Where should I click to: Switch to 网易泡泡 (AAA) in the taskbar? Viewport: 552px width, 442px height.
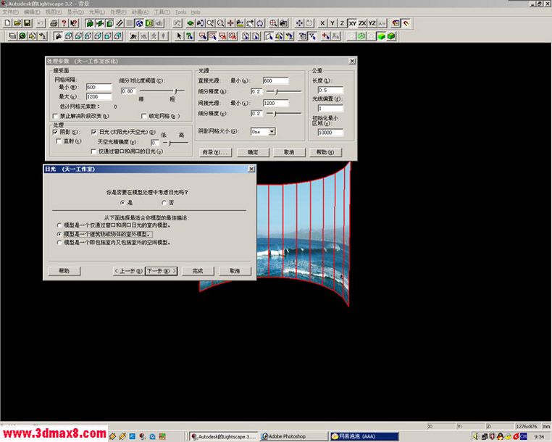pyautogui.click(x=364, y=436)
